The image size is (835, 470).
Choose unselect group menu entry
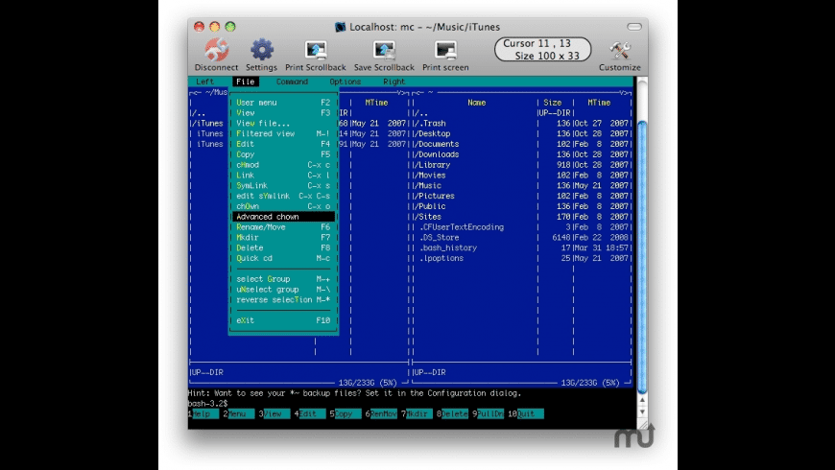coord(283,289)
